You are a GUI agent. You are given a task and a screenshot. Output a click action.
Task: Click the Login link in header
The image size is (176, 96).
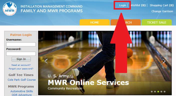click(122, 5)
